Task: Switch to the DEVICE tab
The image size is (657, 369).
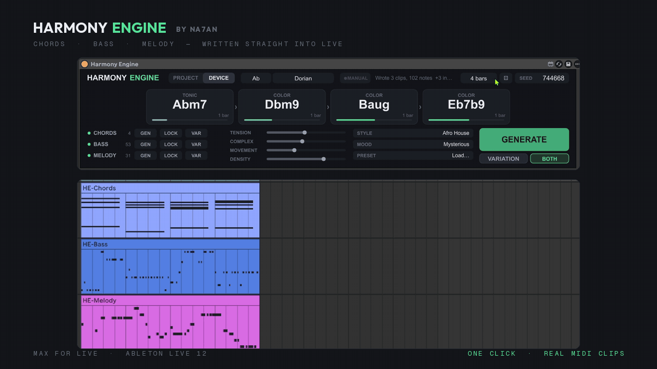Action: tap(219, 78)
